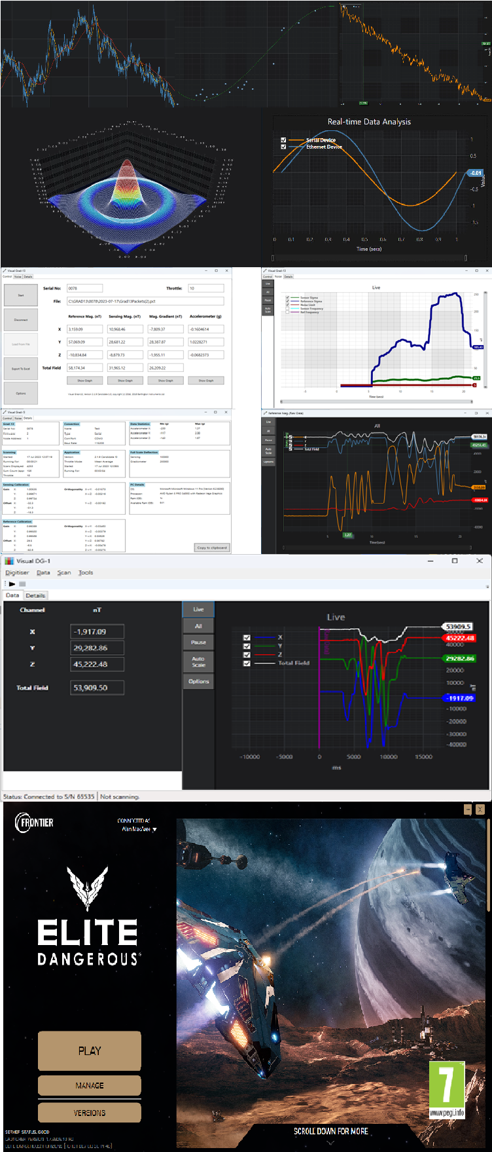Click Show Graph under Reference Mag. column
The image size is (492, 1152).
tap(85, 381)
